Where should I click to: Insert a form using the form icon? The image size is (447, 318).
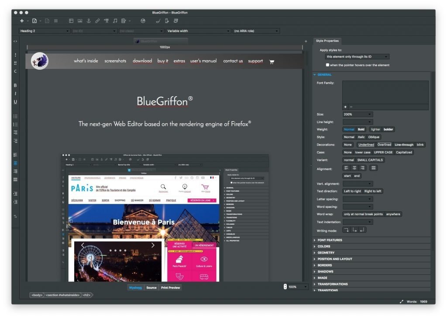coord(124,21)
